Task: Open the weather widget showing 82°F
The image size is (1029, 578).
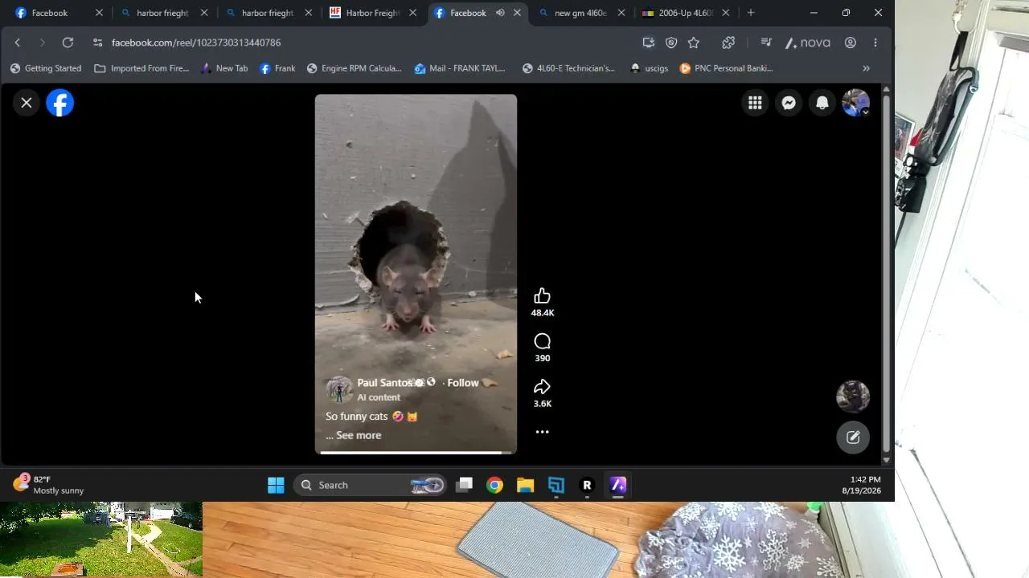Action: (x=48, y=485)
